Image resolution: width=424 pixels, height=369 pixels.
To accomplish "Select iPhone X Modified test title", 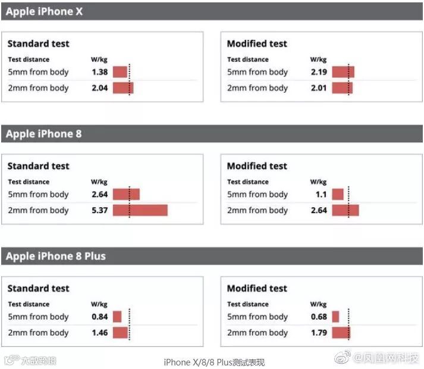I will (x=257, y=43).
